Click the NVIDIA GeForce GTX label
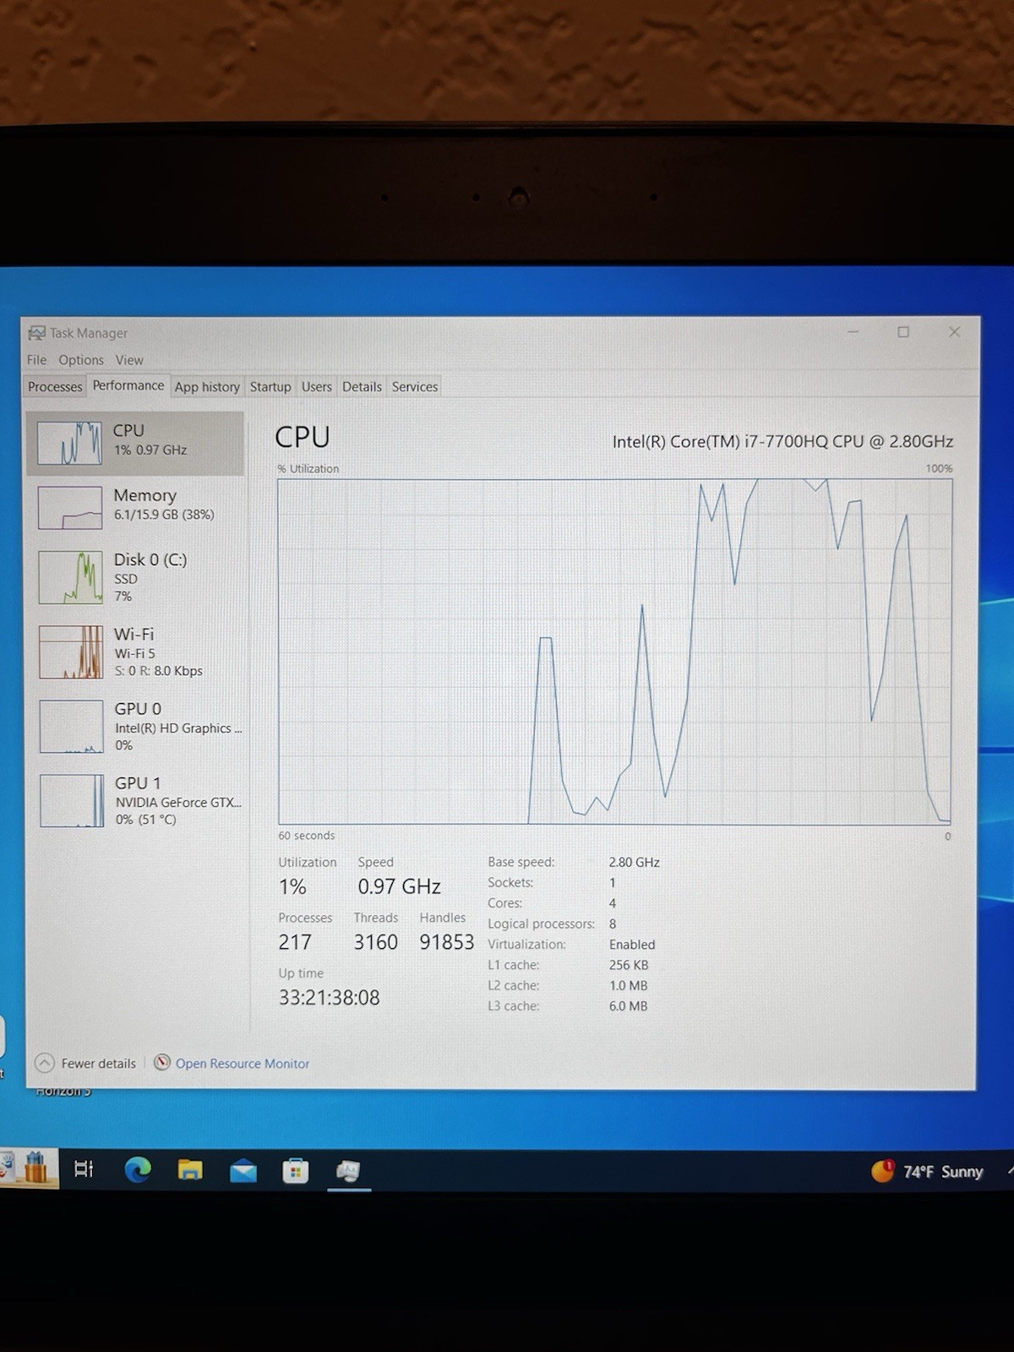The width and height of the screenshot is (1014, 1352). tap(178, 803)
